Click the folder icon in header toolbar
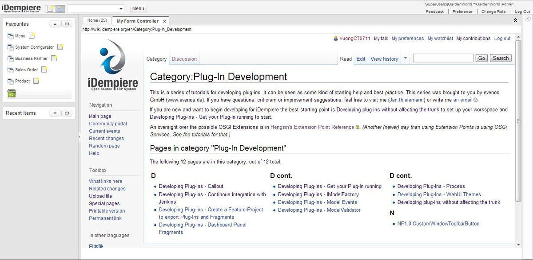This screenshot has height=260, width=533. (x=60, y=8)
